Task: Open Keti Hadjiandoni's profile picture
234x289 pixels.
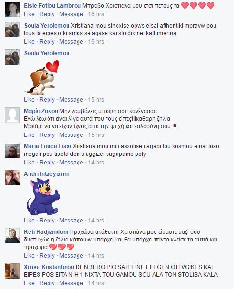Action: tap(12, 236)
